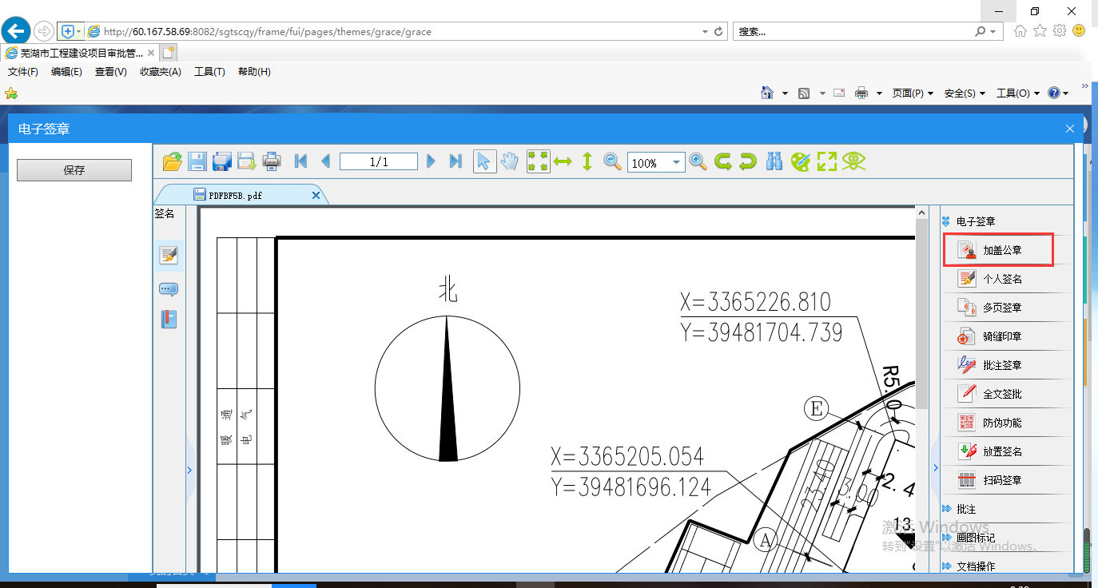The height and width of the screenshot is (588, 1098).
Task: Close the PDFBF5B.pdf tab
Action: (x=316, y=195)
